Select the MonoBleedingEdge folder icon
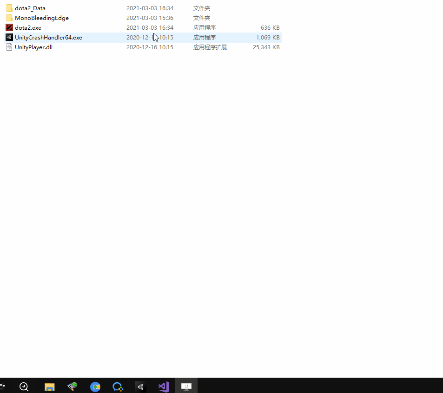Image resolution: width=443 pixels, height=393 pixels. tap(9, 18)
